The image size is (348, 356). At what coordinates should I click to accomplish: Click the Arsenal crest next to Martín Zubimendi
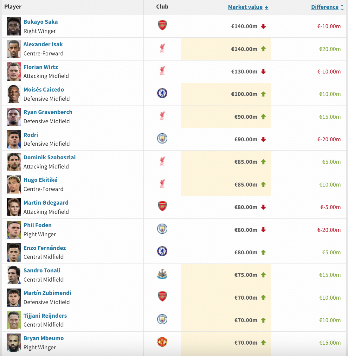[x=162, y=296]
